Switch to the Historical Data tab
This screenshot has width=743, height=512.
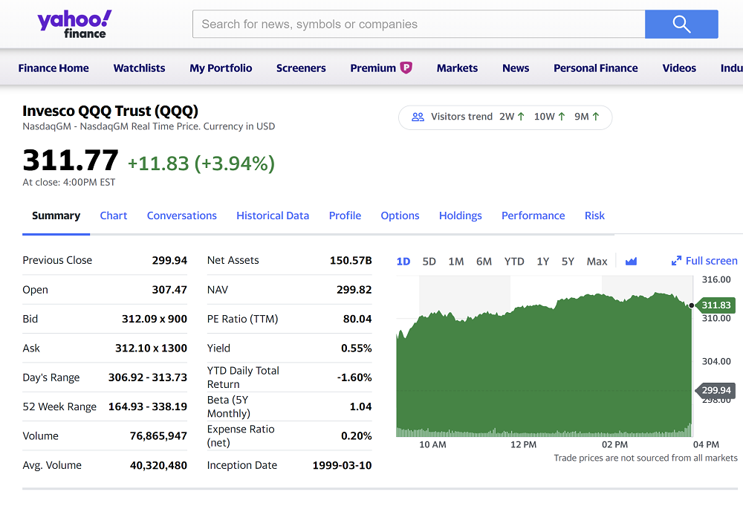pyautogui.click(x=273, y=216)
